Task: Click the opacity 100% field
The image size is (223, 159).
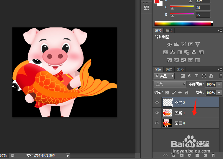Action: [211, 84]
